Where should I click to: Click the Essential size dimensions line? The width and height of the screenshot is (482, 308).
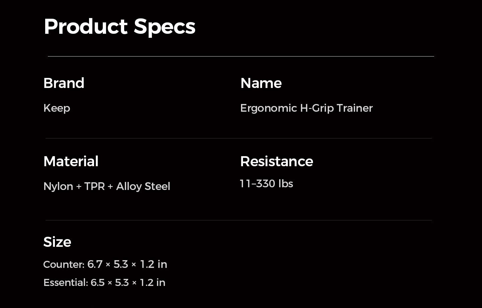[104, 283]
